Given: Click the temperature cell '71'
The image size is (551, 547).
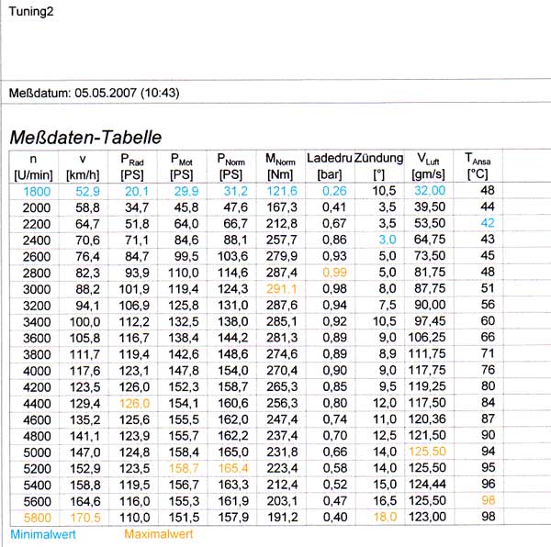Looking at the screenshot, I should click(488, 353).
